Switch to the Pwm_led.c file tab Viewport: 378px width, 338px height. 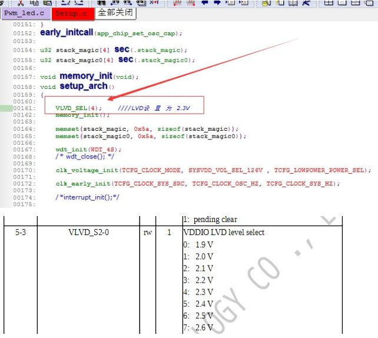coord(26,14)
